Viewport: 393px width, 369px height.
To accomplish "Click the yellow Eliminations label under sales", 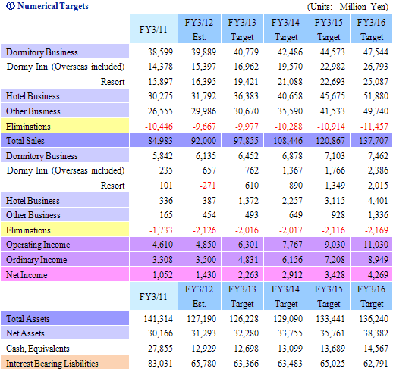I will (x=64, y=126).
